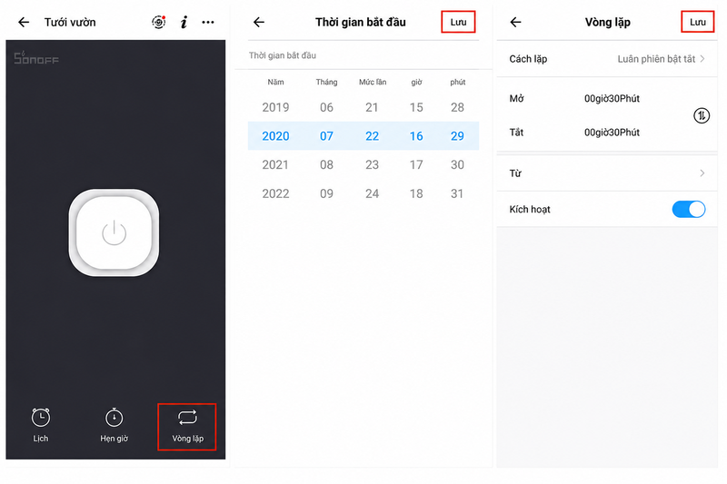Go back from the Tưới vườn screen
727x484 pixels.
24,22
